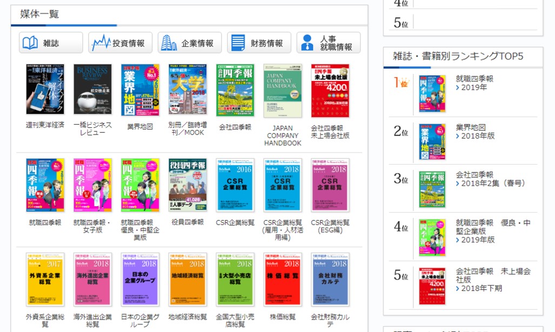
Task: Open the 会社四季報 cover in media list
Action: 235,90
